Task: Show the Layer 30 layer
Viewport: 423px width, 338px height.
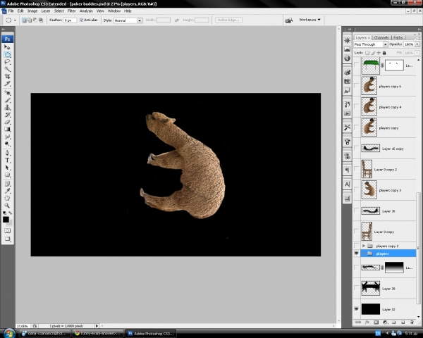Action: pos(356,288)
